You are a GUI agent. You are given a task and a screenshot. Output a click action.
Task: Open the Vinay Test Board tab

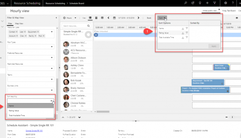[228, 11]
